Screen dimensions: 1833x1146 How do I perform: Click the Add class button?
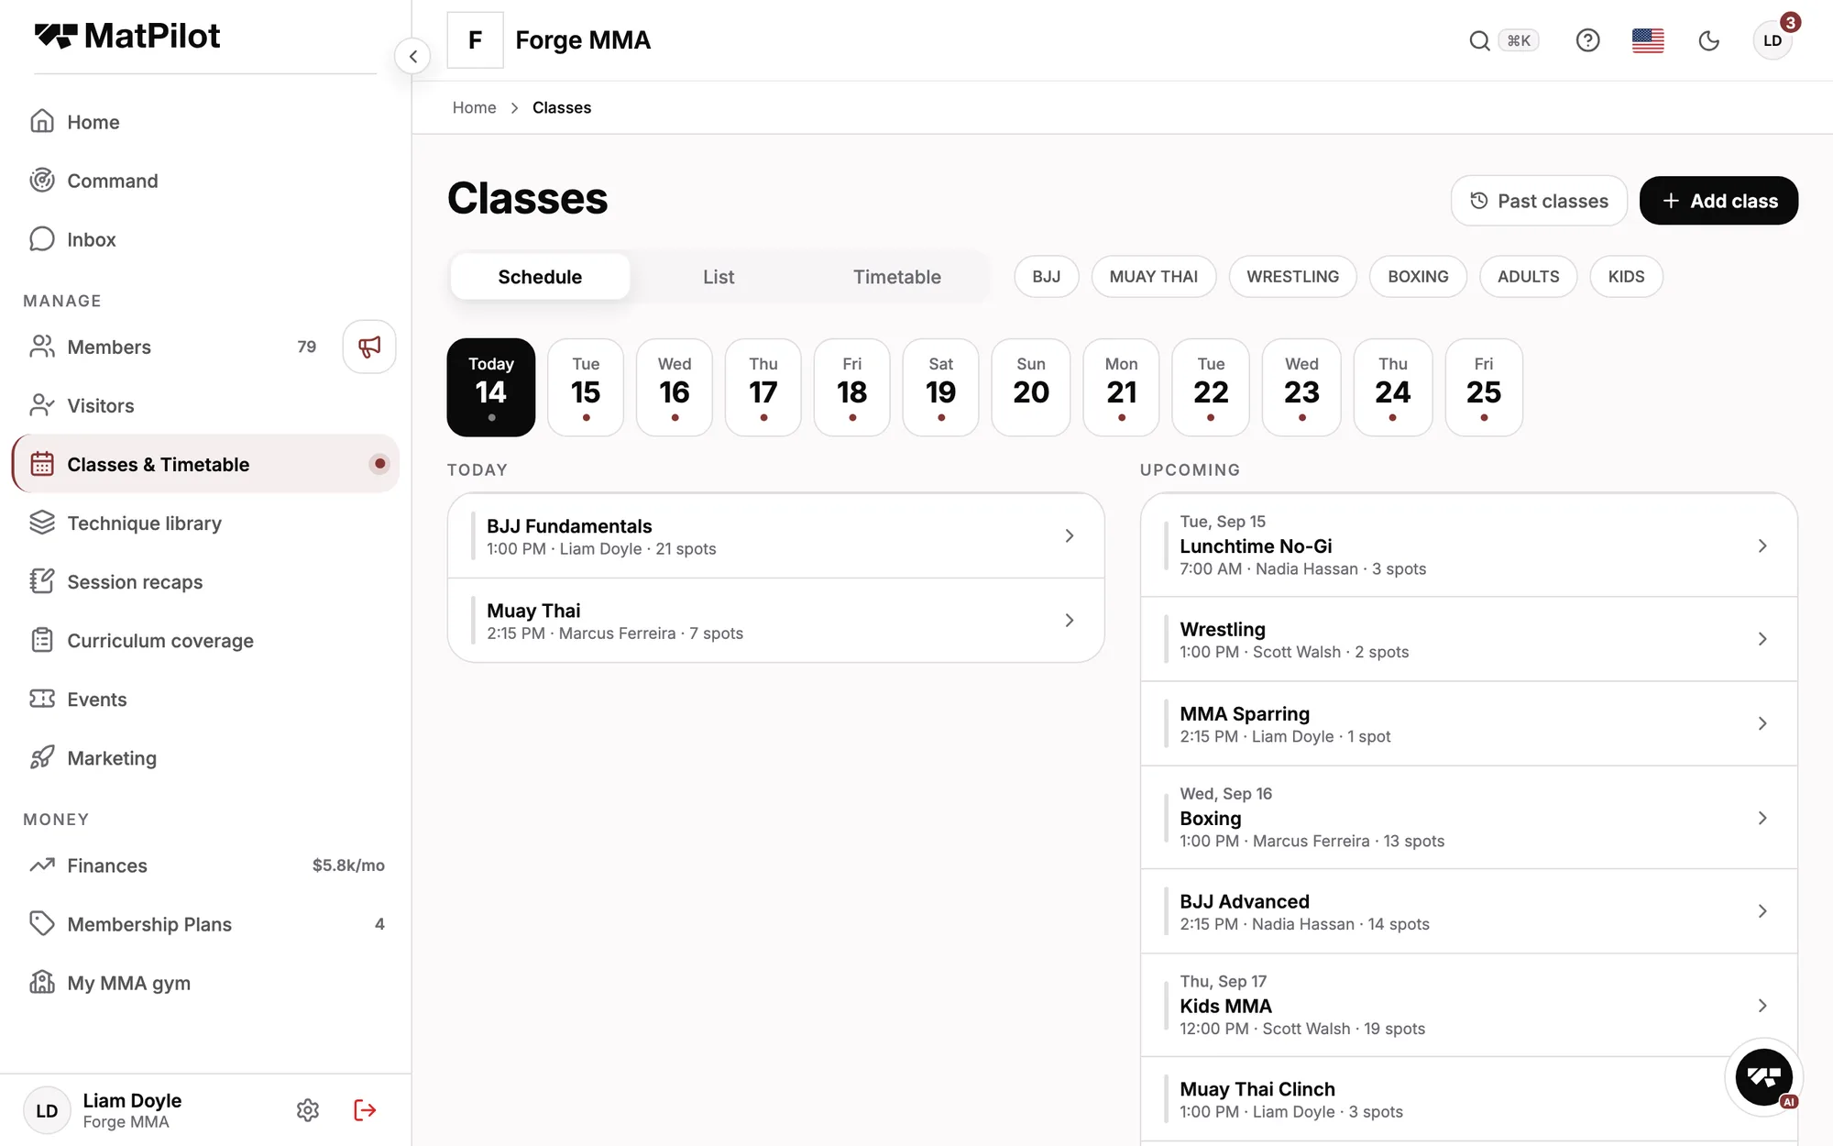coord(1718,201)
